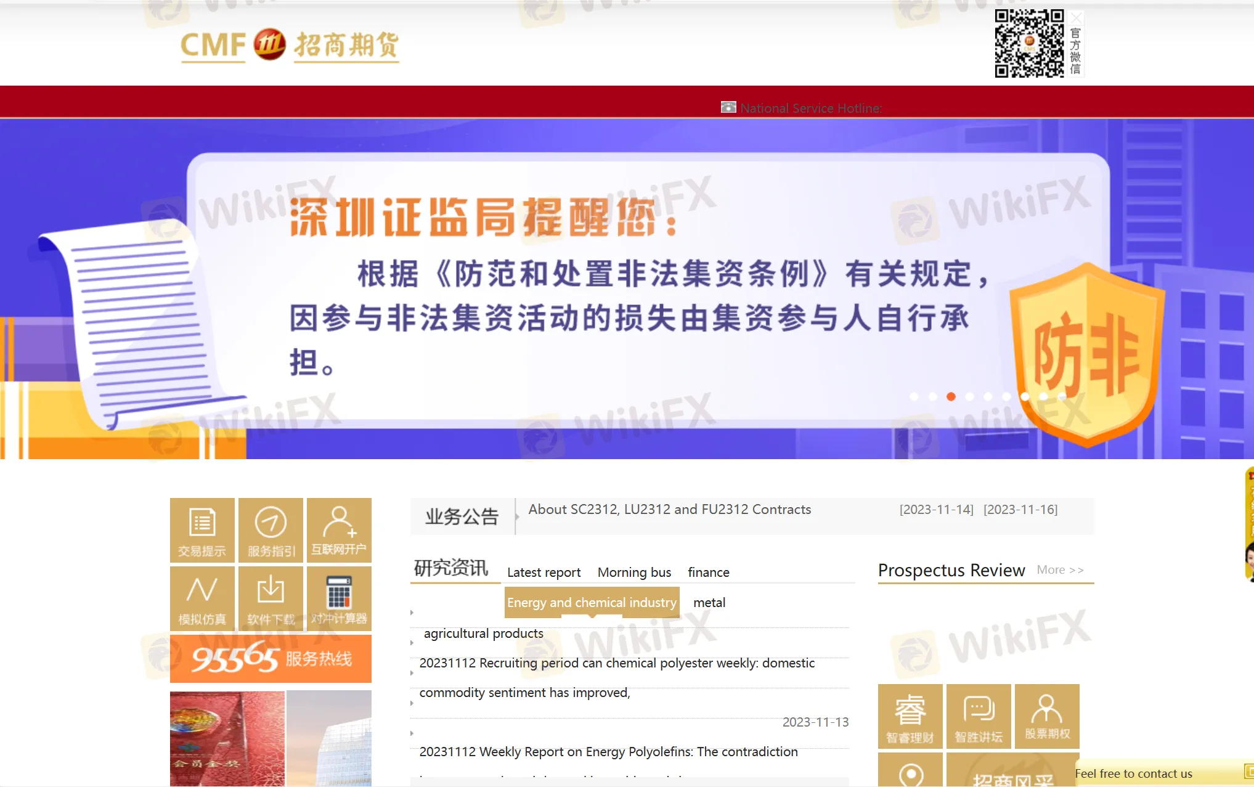Select the third carousel dot indicator

point(951,397)
